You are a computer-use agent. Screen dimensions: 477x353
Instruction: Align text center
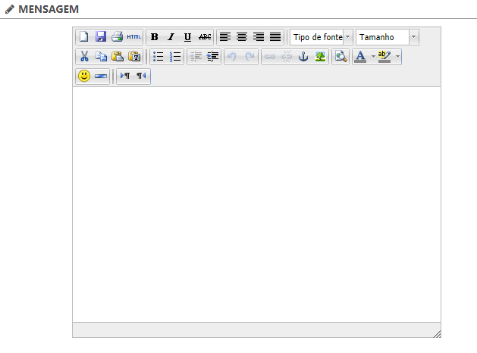click(x=242, y=37)
